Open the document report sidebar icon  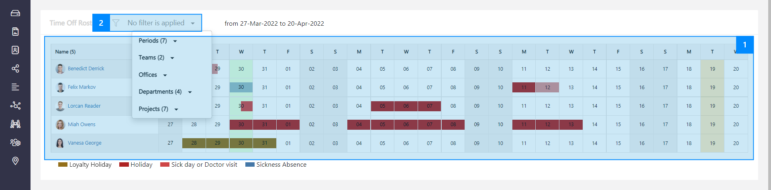click(15, 32)
